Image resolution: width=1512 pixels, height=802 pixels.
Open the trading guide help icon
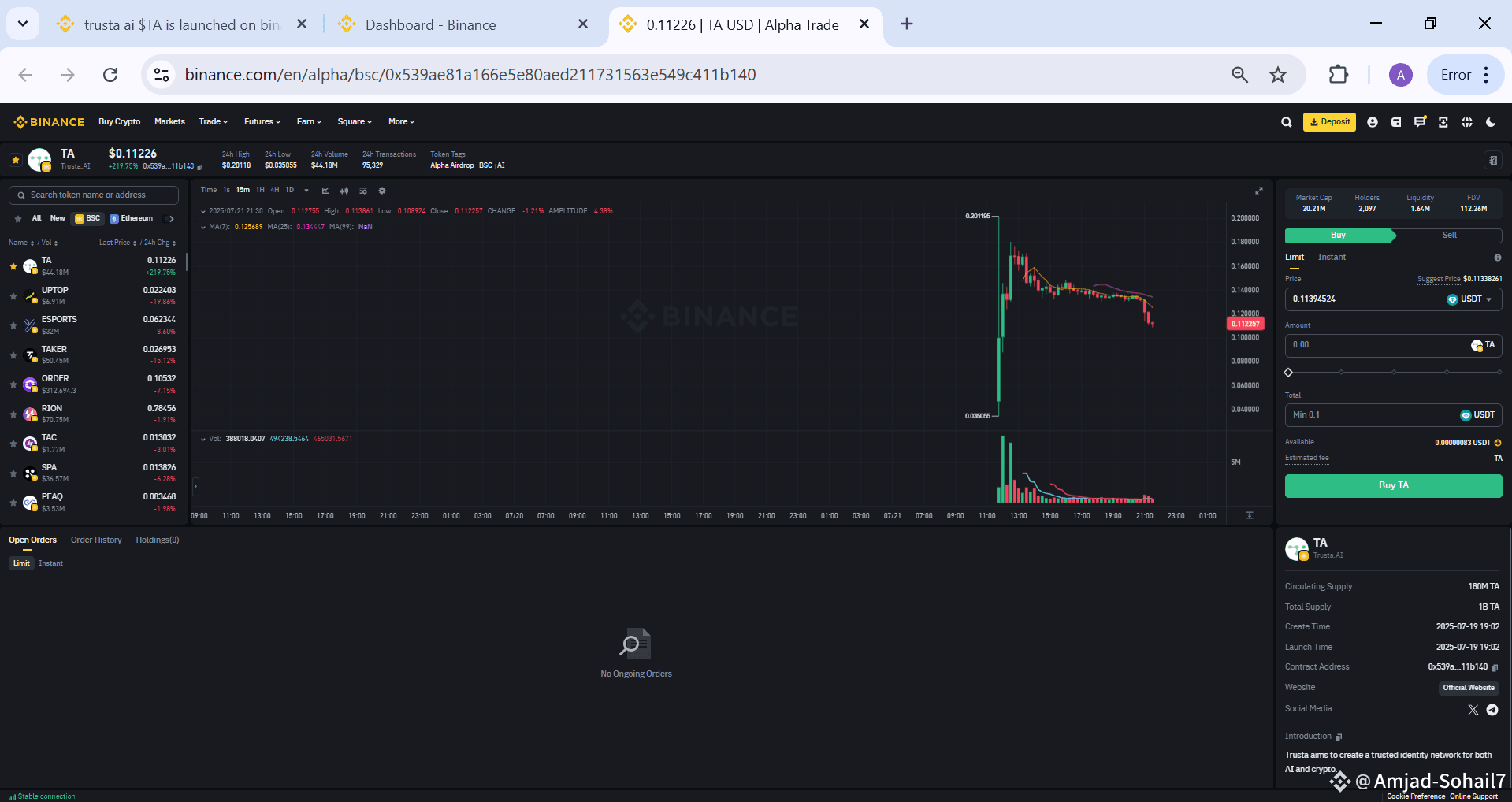1492,160
